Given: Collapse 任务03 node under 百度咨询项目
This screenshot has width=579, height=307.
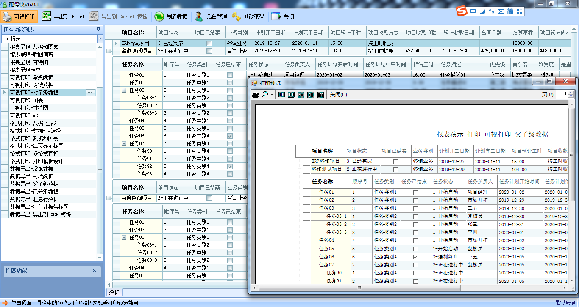Looking at the screenshot, I should pos(124,237).
